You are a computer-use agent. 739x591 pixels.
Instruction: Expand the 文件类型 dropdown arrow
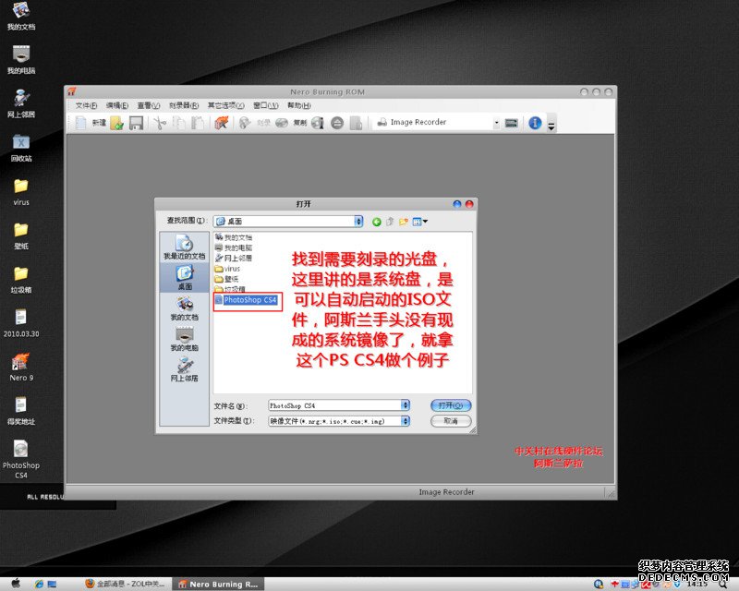click(406, 421)
